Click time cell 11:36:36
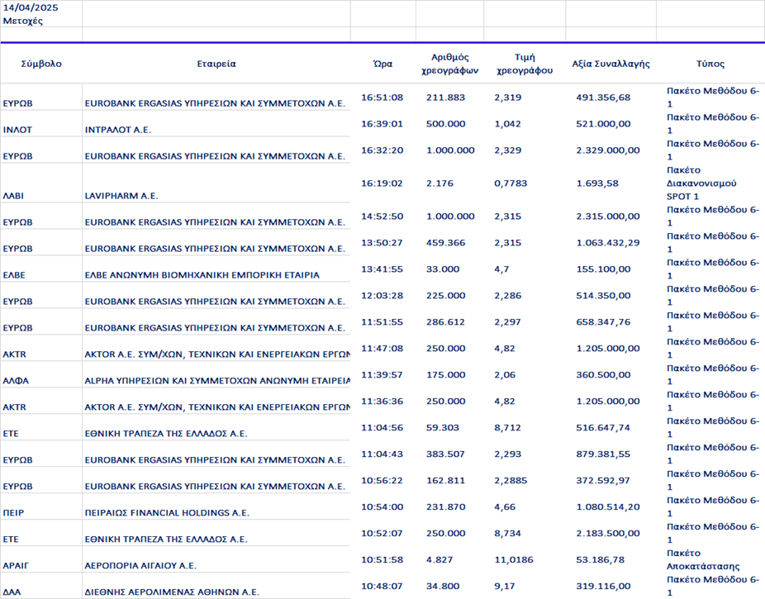Image resolution: width=765 pixels, height=599 pixels. click(382, 401)
